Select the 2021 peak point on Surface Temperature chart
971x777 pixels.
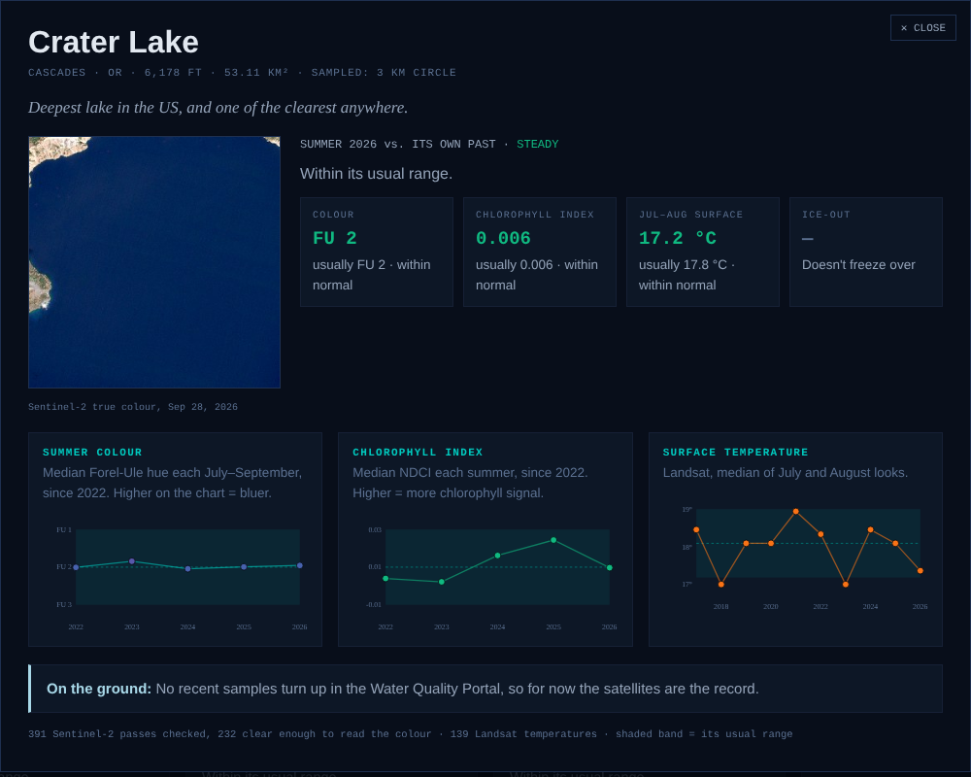(796, 512)
